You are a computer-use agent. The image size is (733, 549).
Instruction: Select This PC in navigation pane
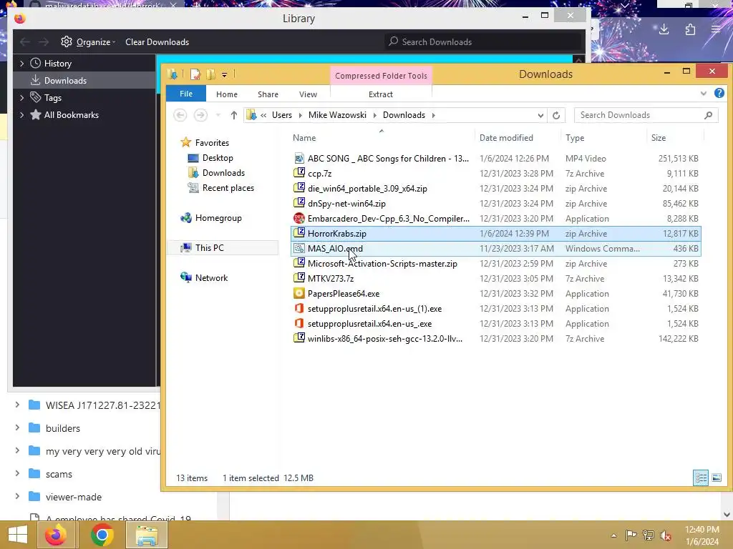click(x=210, y=247)
